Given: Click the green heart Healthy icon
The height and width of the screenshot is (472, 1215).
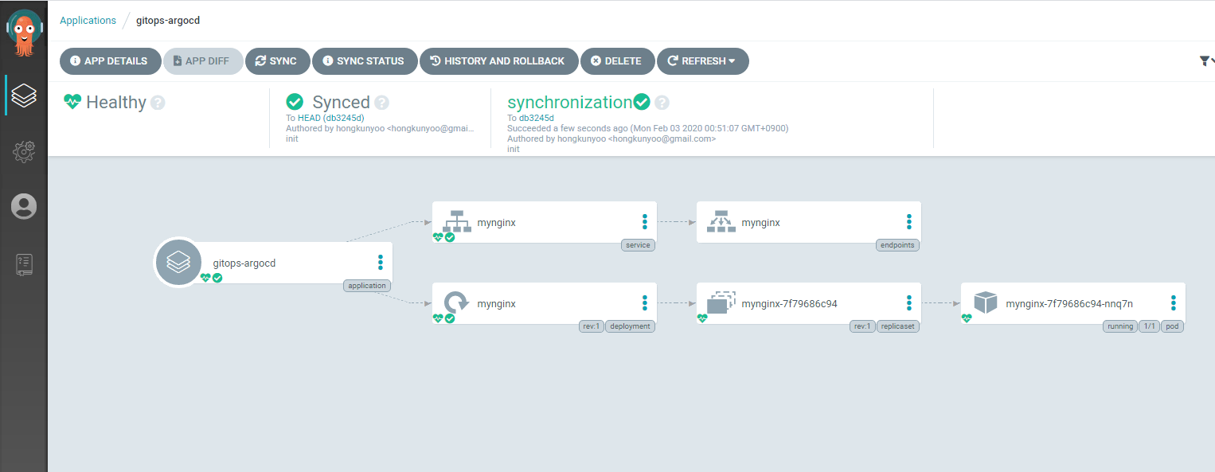Looking at the screenshot, I should (x=72, y=102).
